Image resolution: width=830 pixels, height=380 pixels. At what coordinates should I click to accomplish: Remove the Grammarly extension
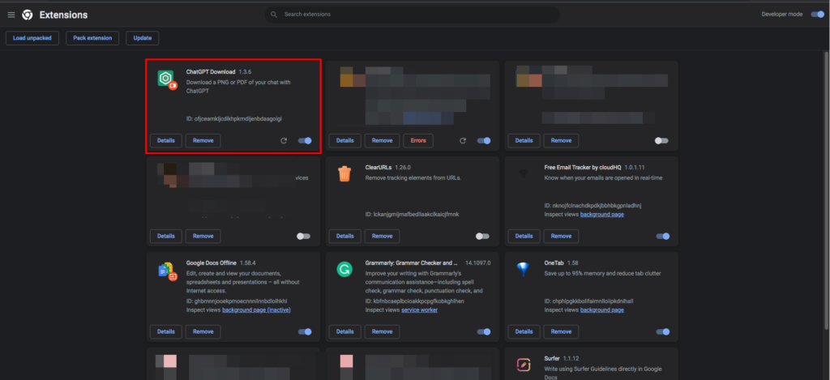coord(382,332)
